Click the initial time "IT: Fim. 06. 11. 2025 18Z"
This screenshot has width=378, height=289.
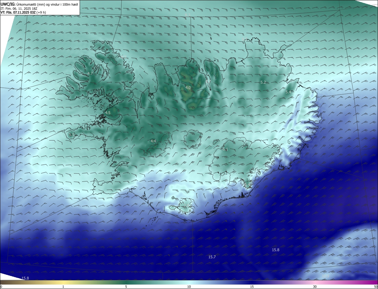click(x=19, y=8)
